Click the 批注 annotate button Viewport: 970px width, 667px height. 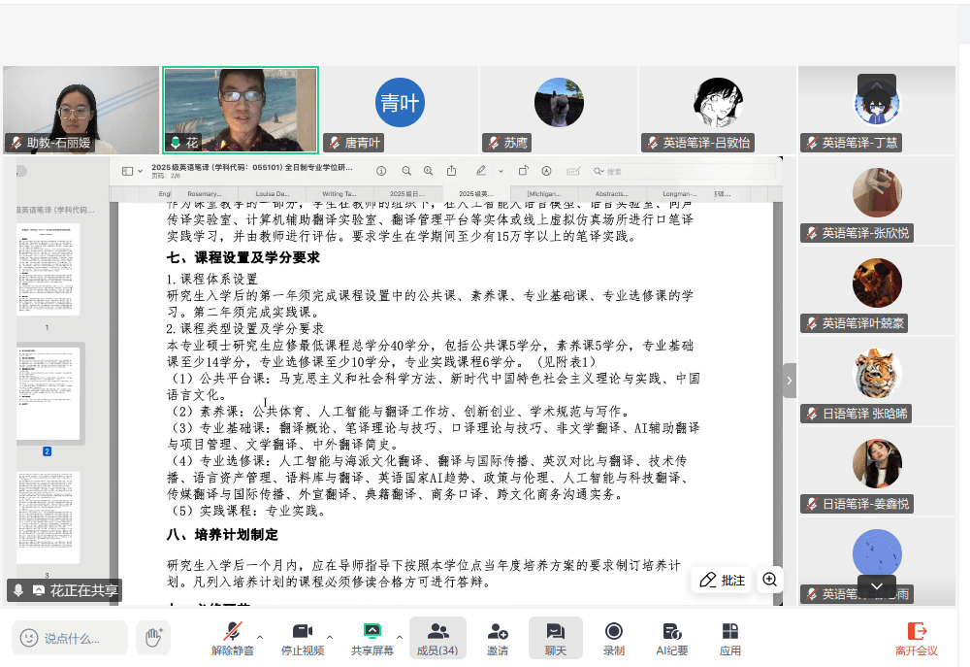[723, 580]
